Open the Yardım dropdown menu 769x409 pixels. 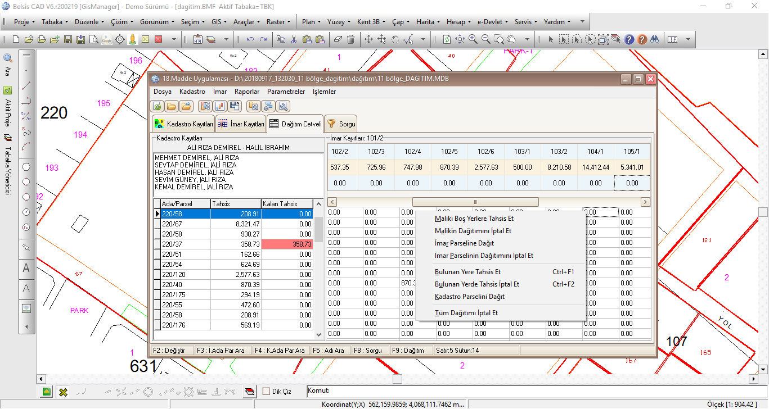(x=557, y=22)
